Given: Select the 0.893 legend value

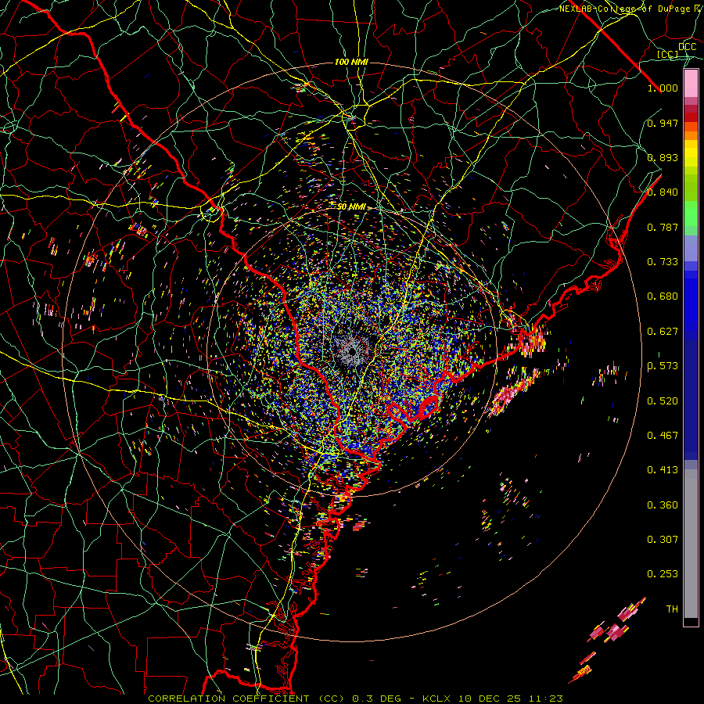Looking at the screenshot, I should click(x=663, y=157).
